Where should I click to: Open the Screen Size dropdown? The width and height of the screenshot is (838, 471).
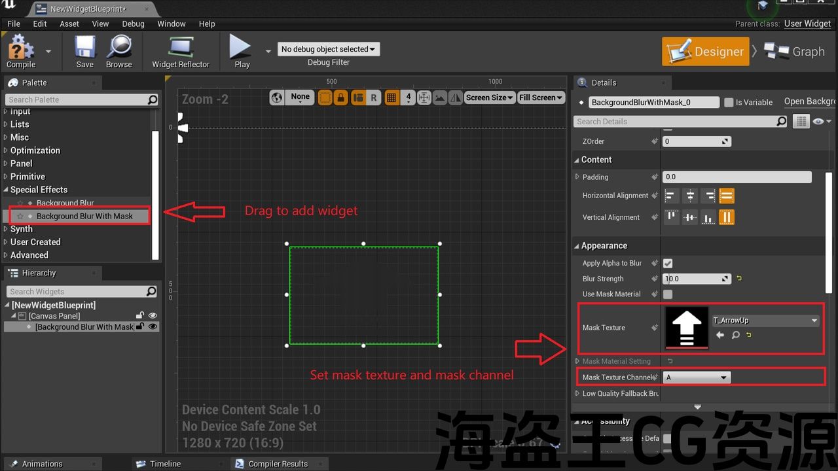[x=489, y=97]
